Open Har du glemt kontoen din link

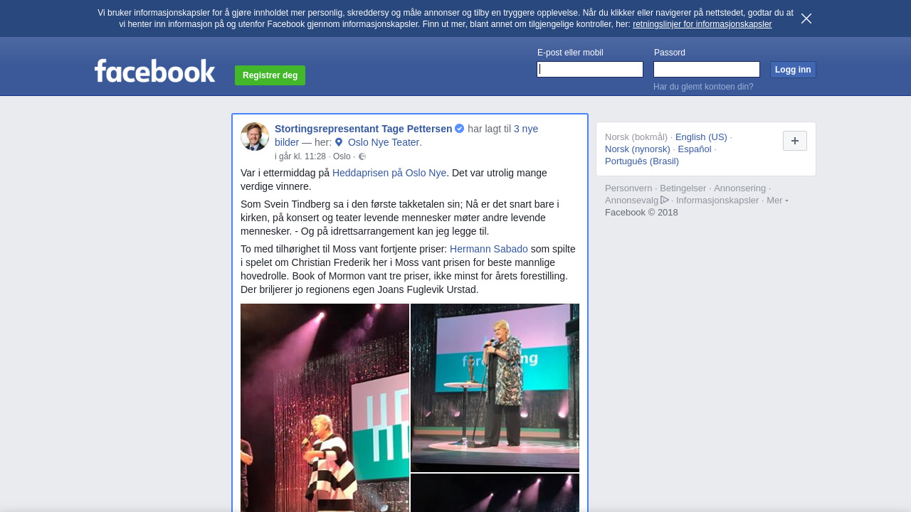tap(703, 87)
